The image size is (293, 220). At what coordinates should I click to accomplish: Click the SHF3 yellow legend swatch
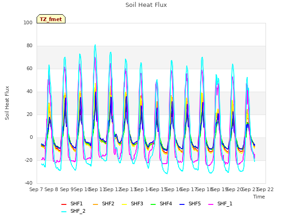point(124,204)
